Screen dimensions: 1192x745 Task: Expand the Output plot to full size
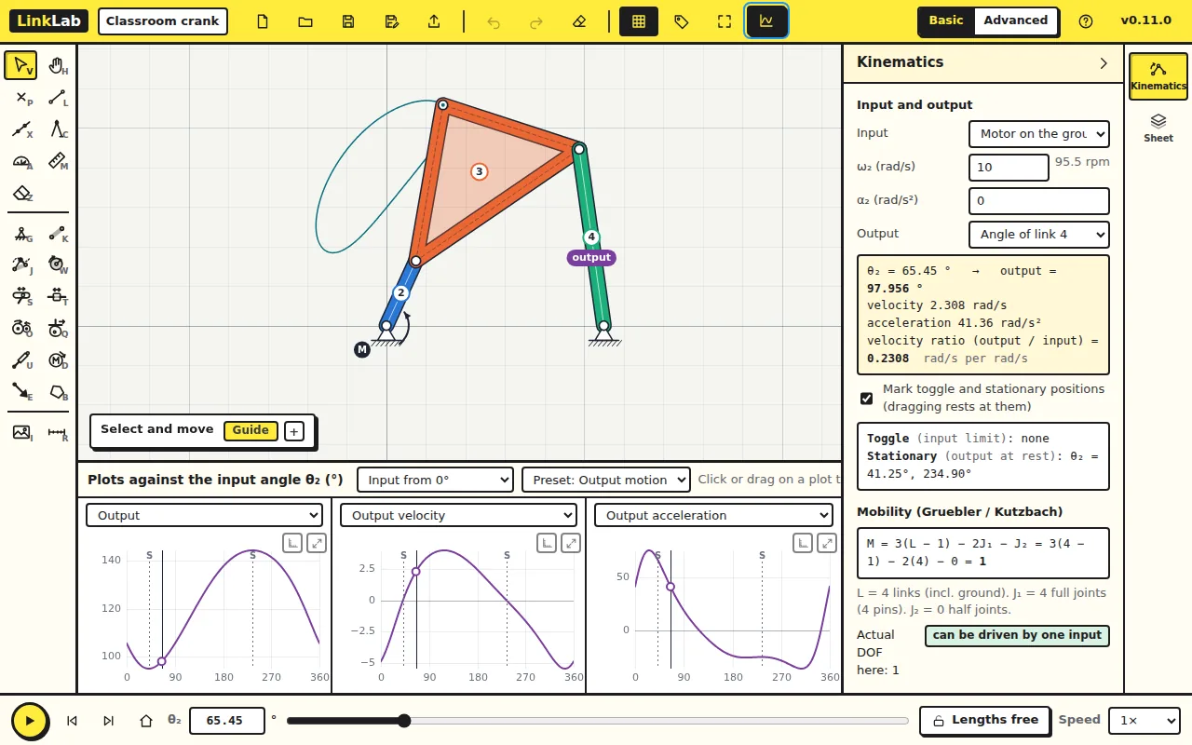pyautogui.click(x=317, y=543)
